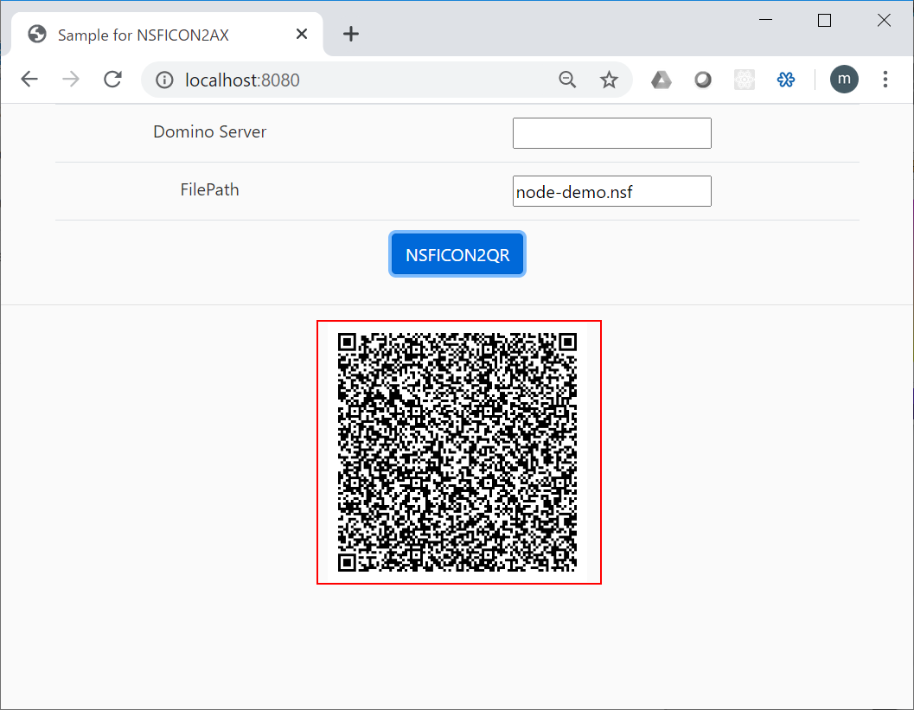
Task: Click the FilePath field with node-demo.nsf
Action: (x=612, y=191)
